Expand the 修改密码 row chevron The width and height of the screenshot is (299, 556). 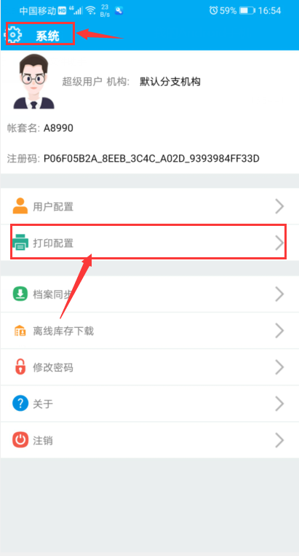point(279,367)
